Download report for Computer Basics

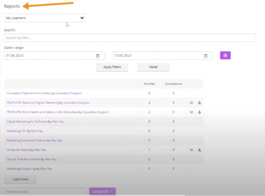point(199,150)
